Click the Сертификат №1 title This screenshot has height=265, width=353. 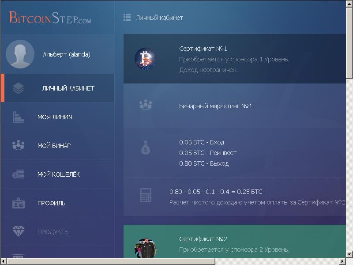(203, 49)
